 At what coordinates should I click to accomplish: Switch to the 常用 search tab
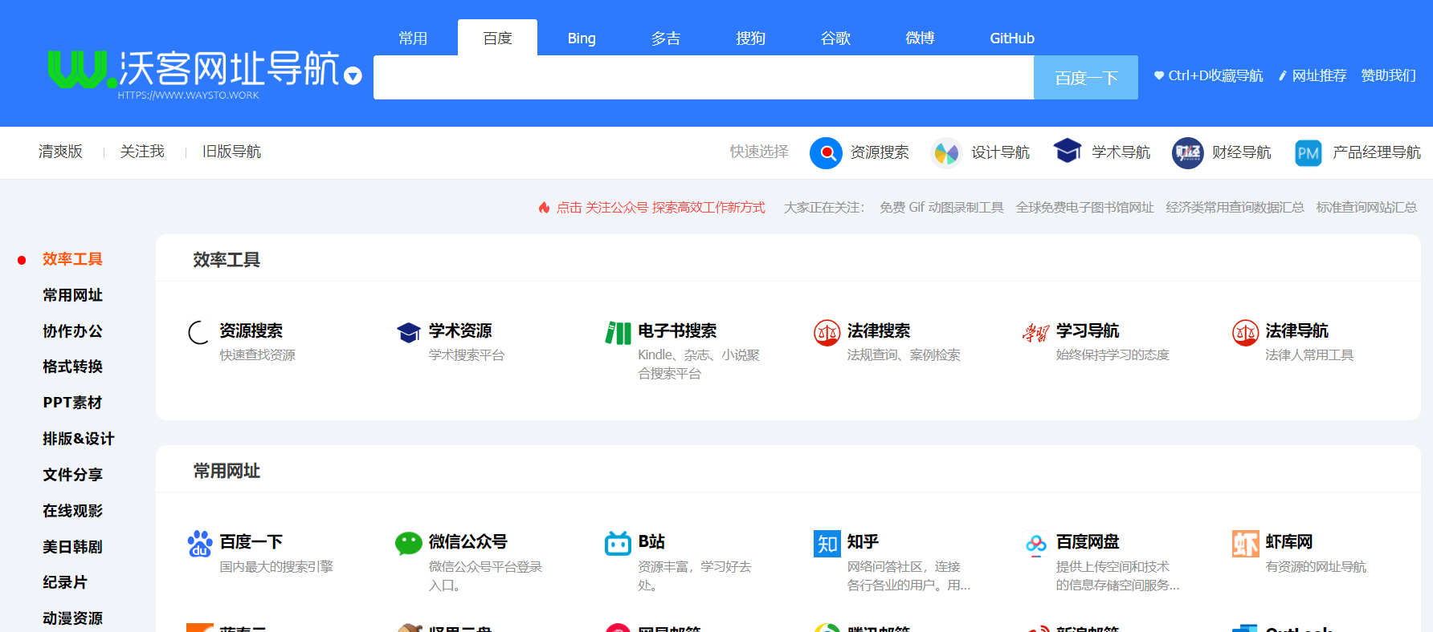click(x=413, y=38)
